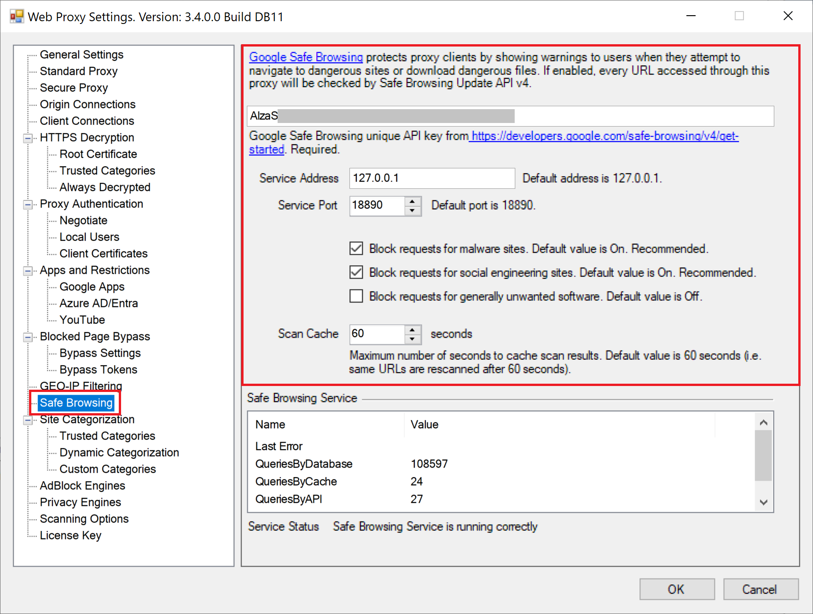Screen dimensions: 813x614
Task: Collapse the Apps and Restrictions node
Action: (28, 270)
